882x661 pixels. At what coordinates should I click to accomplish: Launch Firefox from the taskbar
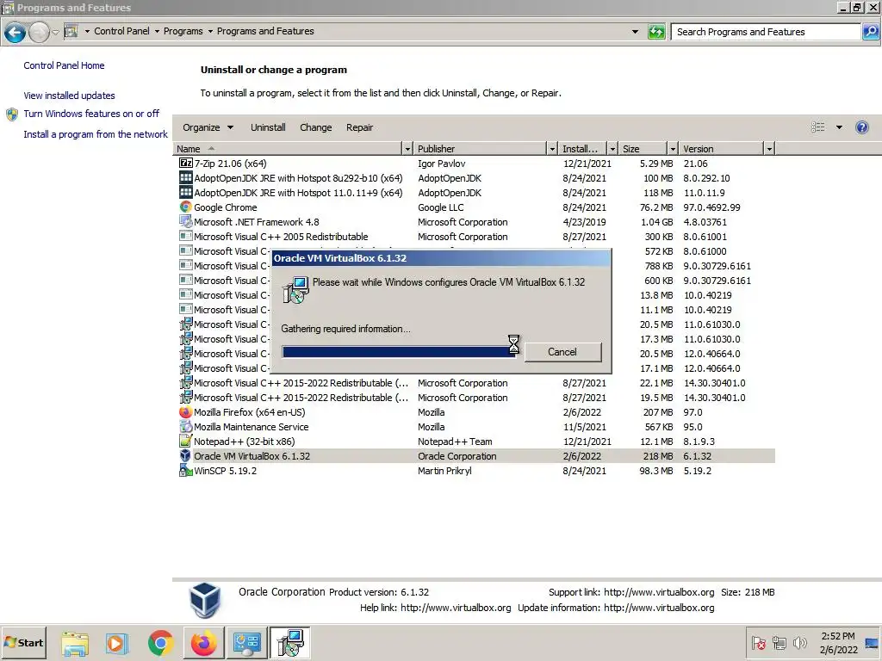[203, 643]
